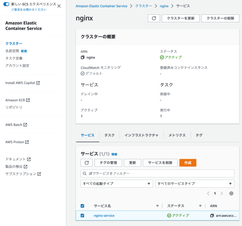Sort the table by ステータス column
Image resolution: width=242 pixels, height=226 pixels.
pos(200,206)
